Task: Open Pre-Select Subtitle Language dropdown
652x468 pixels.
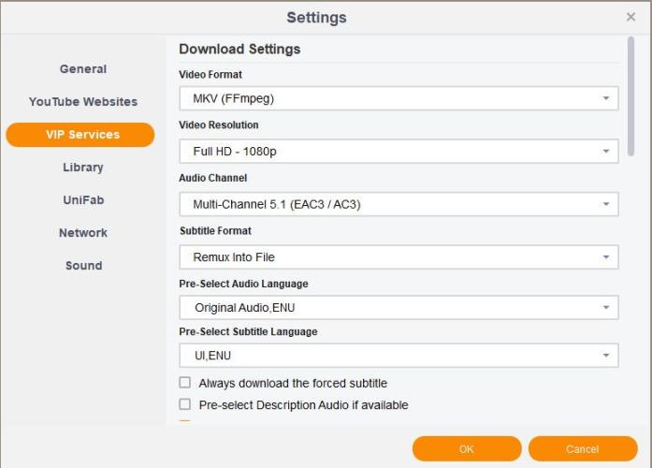Action: coord(398,356)
